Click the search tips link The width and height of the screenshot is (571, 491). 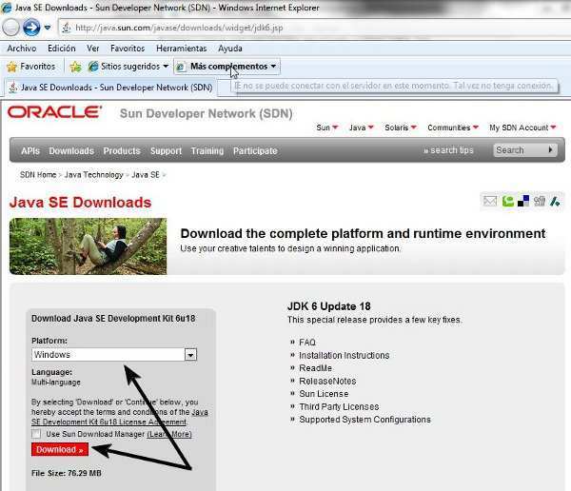448,150
